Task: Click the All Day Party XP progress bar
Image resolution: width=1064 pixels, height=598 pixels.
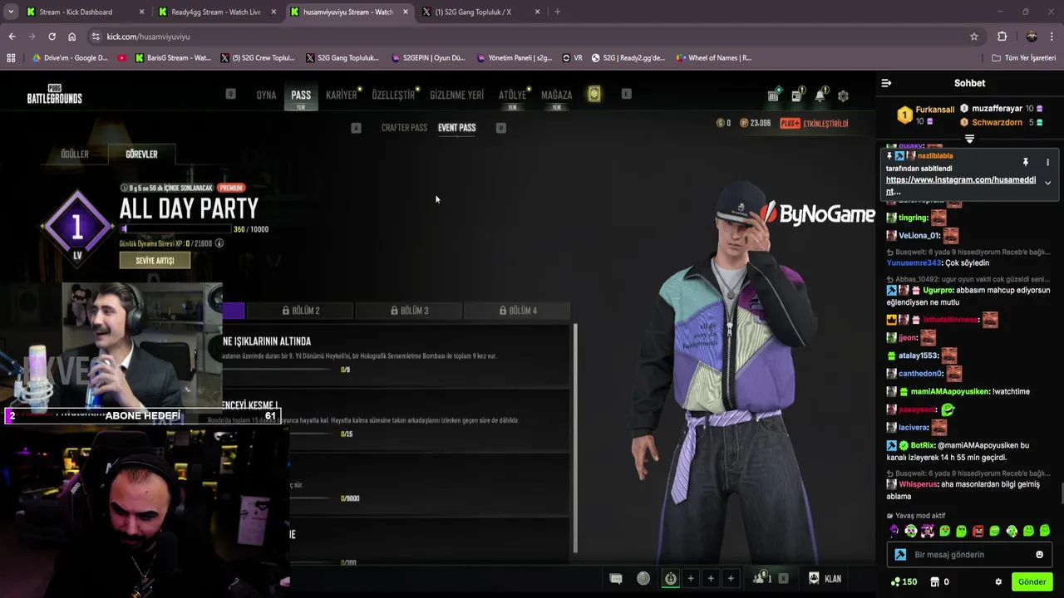Action: coord(175,229)
